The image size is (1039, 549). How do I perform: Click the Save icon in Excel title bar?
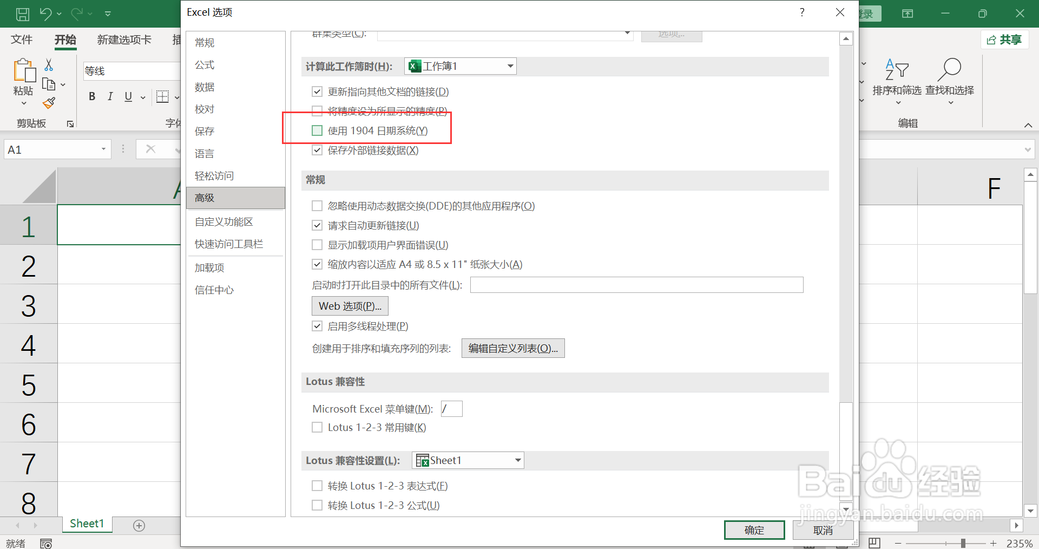tap(23, 14)
